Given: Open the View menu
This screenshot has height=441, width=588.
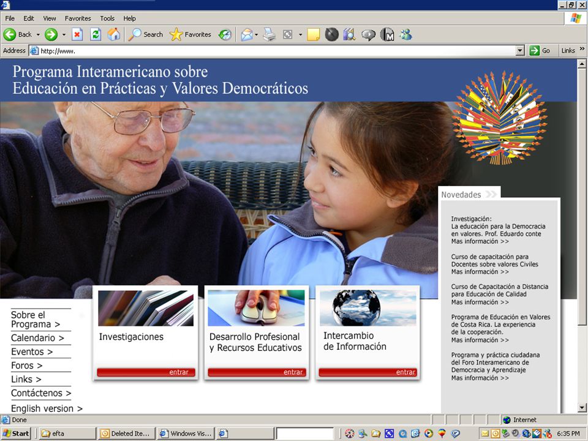Looking at the screenshot, I should 49,18.
